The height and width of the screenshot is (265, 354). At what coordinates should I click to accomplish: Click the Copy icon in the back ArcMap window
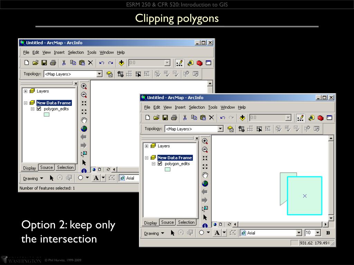[x=73, y=63]
